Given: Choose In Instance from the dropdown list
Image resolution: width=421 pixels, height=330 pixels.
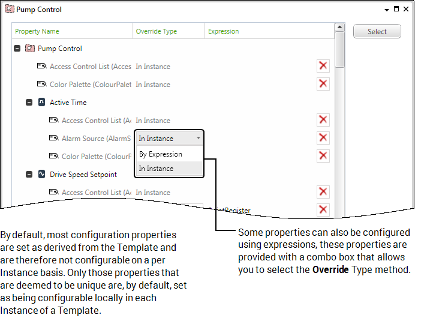Looking at the screenshot, I should pos(156,169).
